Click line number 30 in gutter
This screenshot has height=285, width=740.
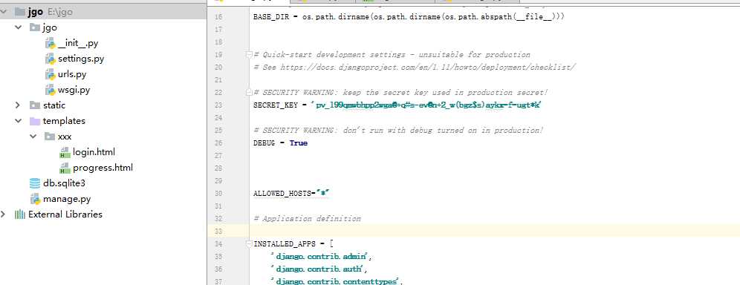(218, 194)
